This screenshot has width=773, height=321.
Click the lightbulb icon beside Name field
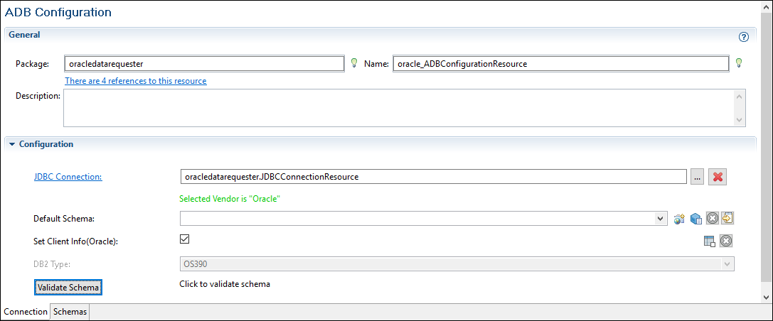739,63
